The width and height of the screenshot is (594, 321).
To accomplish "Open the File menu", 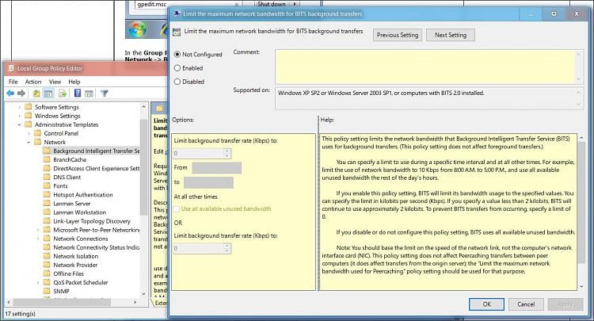I will (x=13, y=82).
